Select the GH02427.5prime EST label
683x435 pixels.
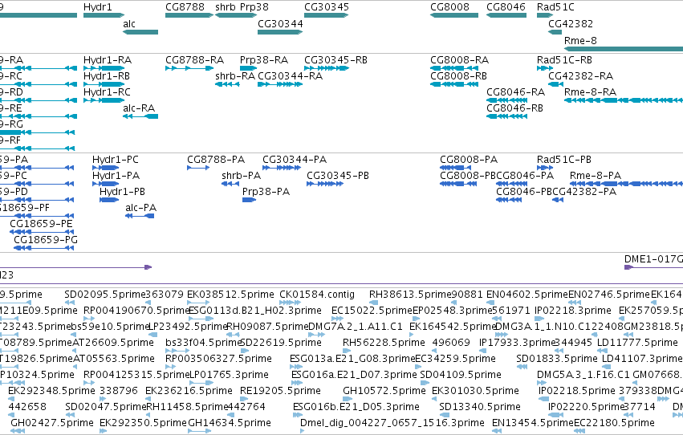tap(52, 423)
